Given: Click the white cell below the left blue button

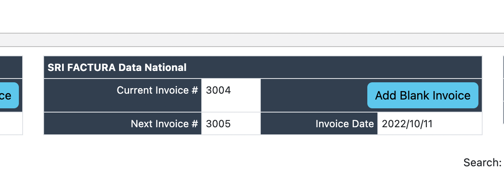Looking at the screenshot, I should point(11,124).
